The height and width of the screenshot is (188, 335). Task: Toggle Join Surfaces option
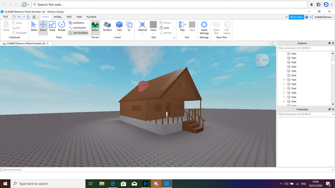[78, 33]
